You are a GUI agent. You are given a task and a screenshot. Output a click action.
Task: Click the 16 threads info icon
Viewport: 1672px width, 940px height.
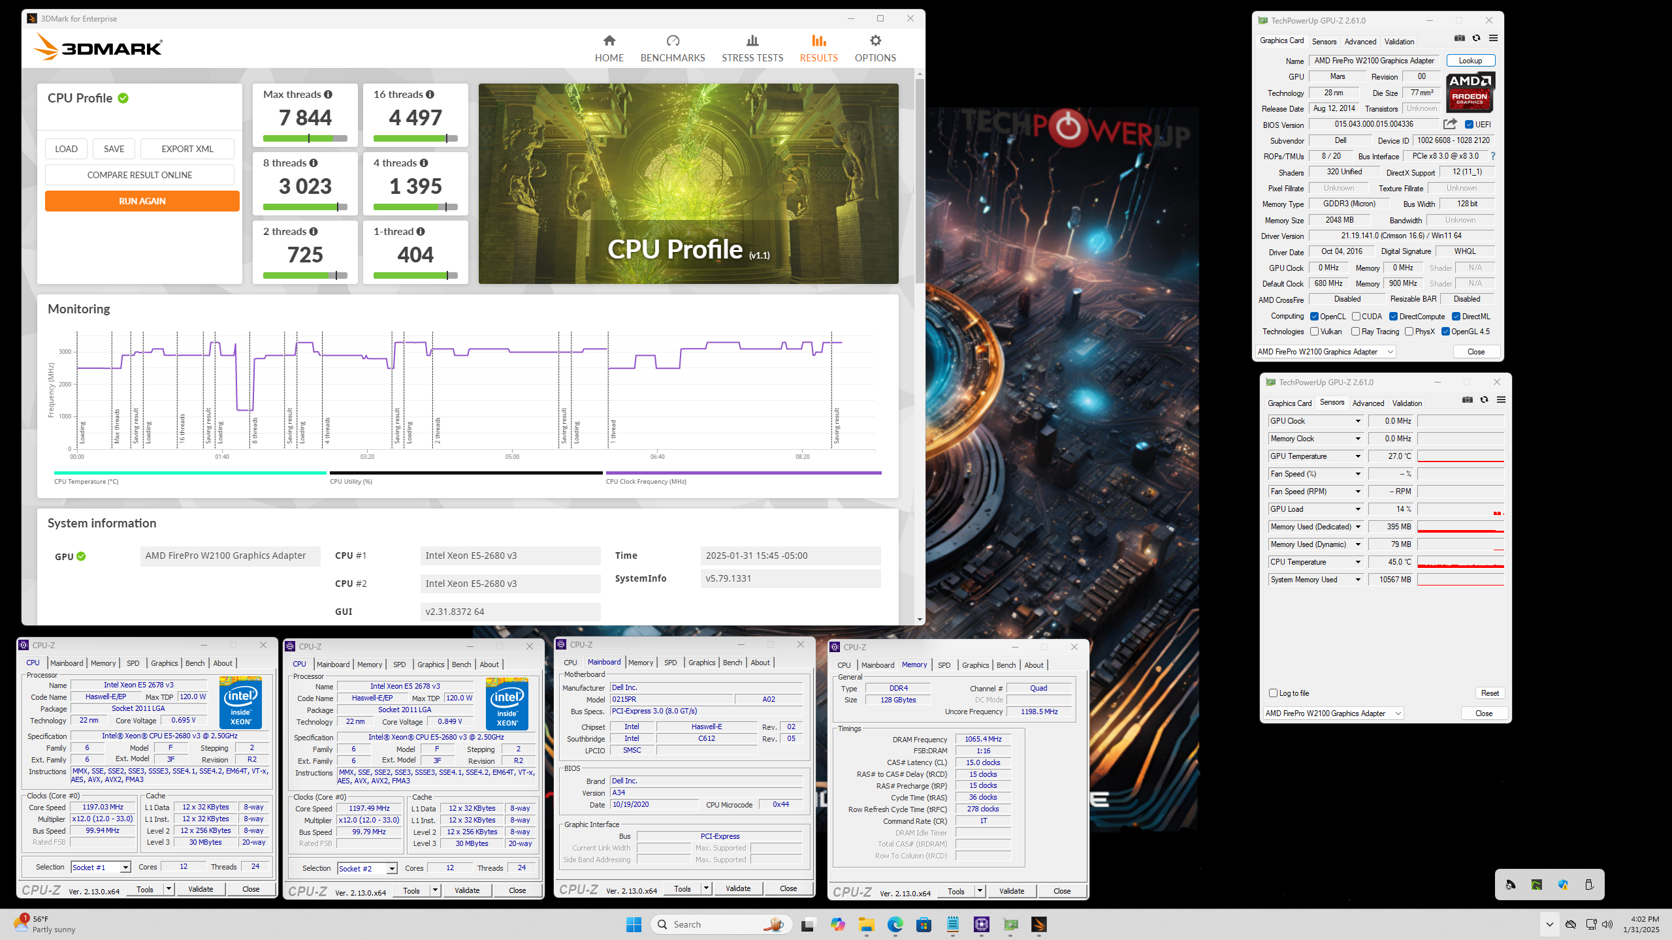[x=430, y=95]
